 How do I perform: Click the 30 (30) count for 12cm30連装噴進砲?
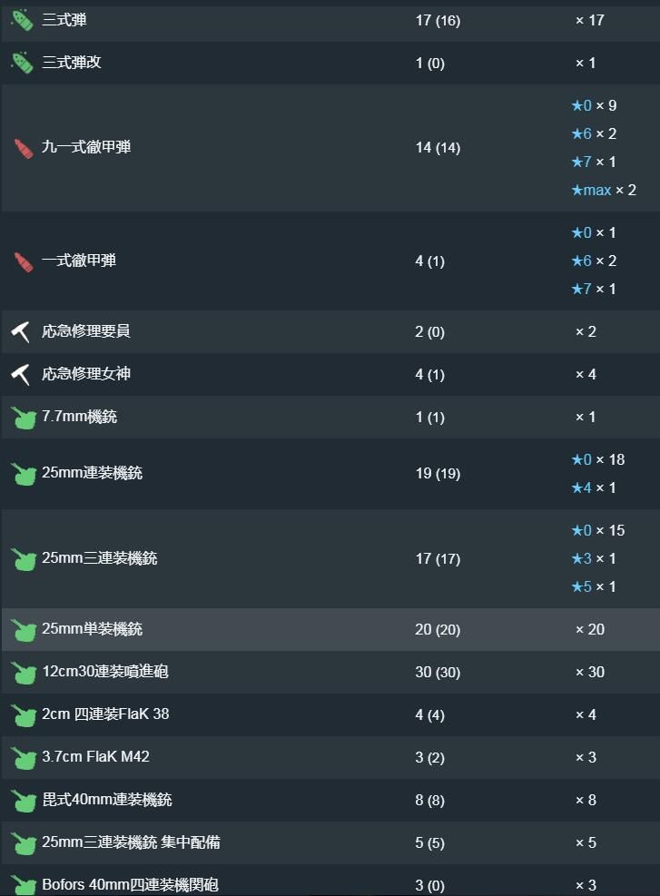tap(438, 673)
